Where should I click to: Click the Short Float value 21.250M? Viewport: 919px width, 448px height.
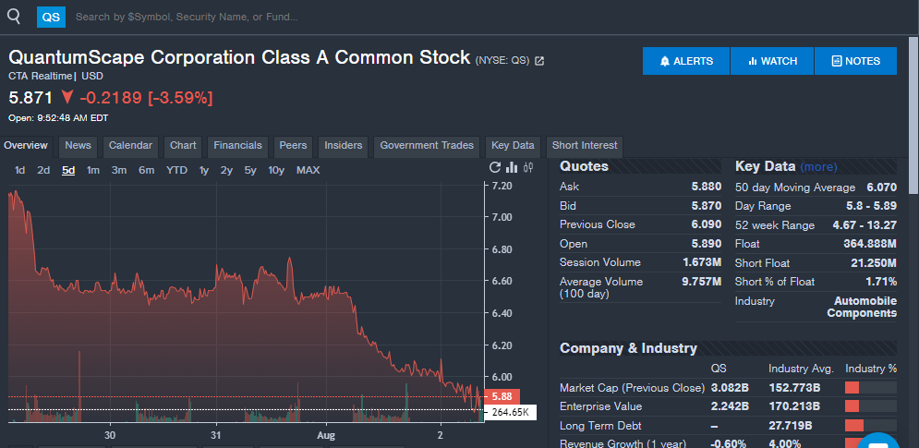874,263
